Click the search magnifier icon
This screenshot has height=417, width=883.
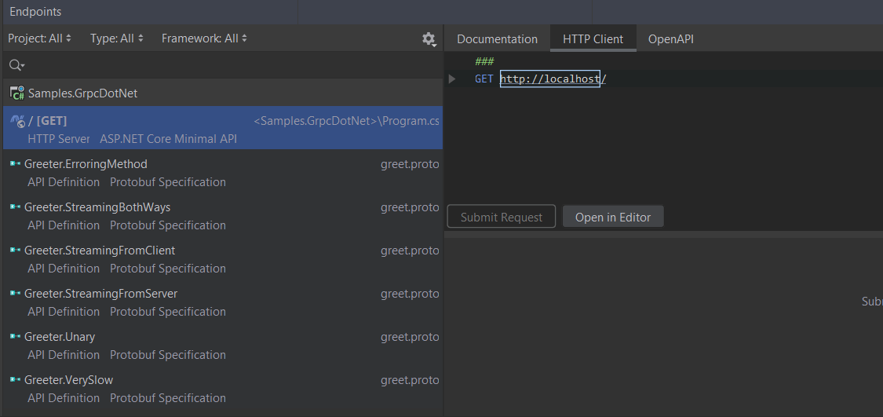16,65
